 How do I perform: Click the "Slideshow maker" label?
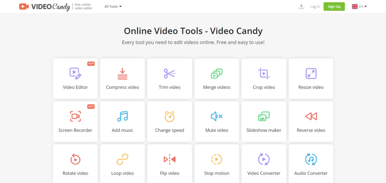point(264,130)
